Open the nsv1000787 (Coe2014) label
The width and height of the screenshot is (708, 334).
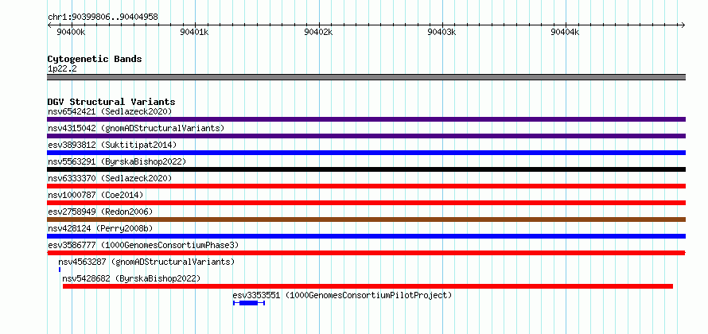[x=95, y=195]
